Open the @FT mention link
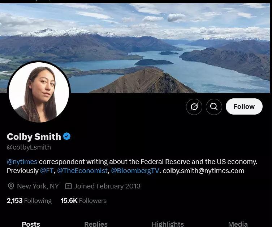The height and width of the screenshot is (227, 272). pos(47,170)
